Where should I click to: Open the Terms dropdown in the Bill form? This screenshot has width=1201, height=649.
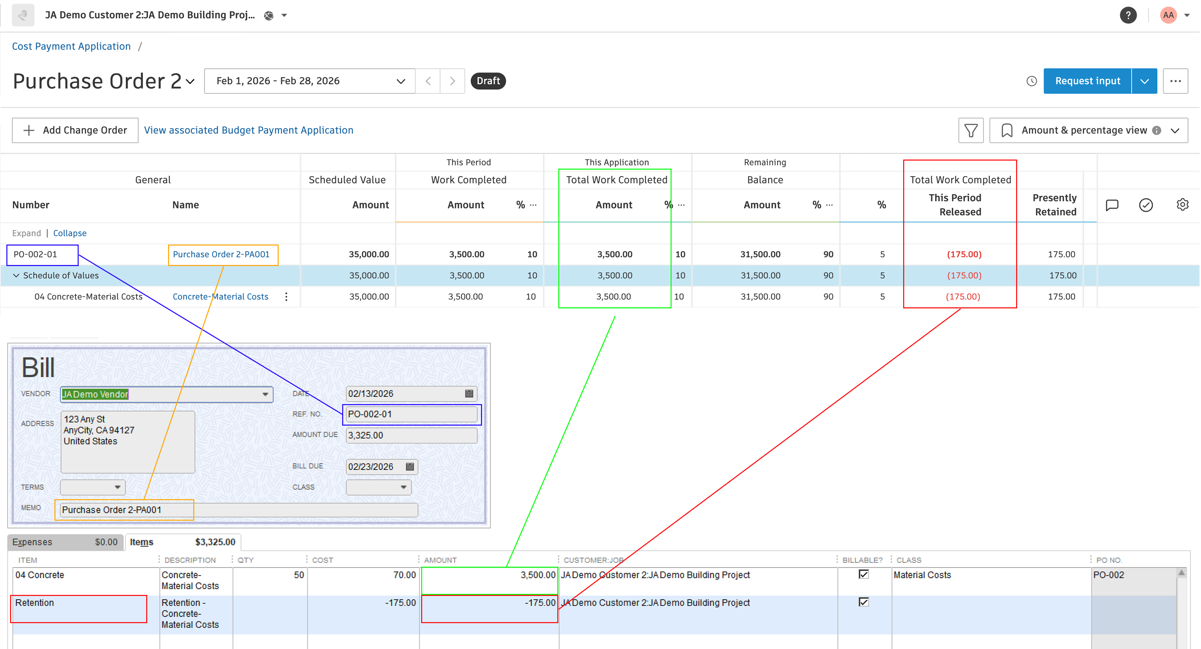tap(118, 487)
